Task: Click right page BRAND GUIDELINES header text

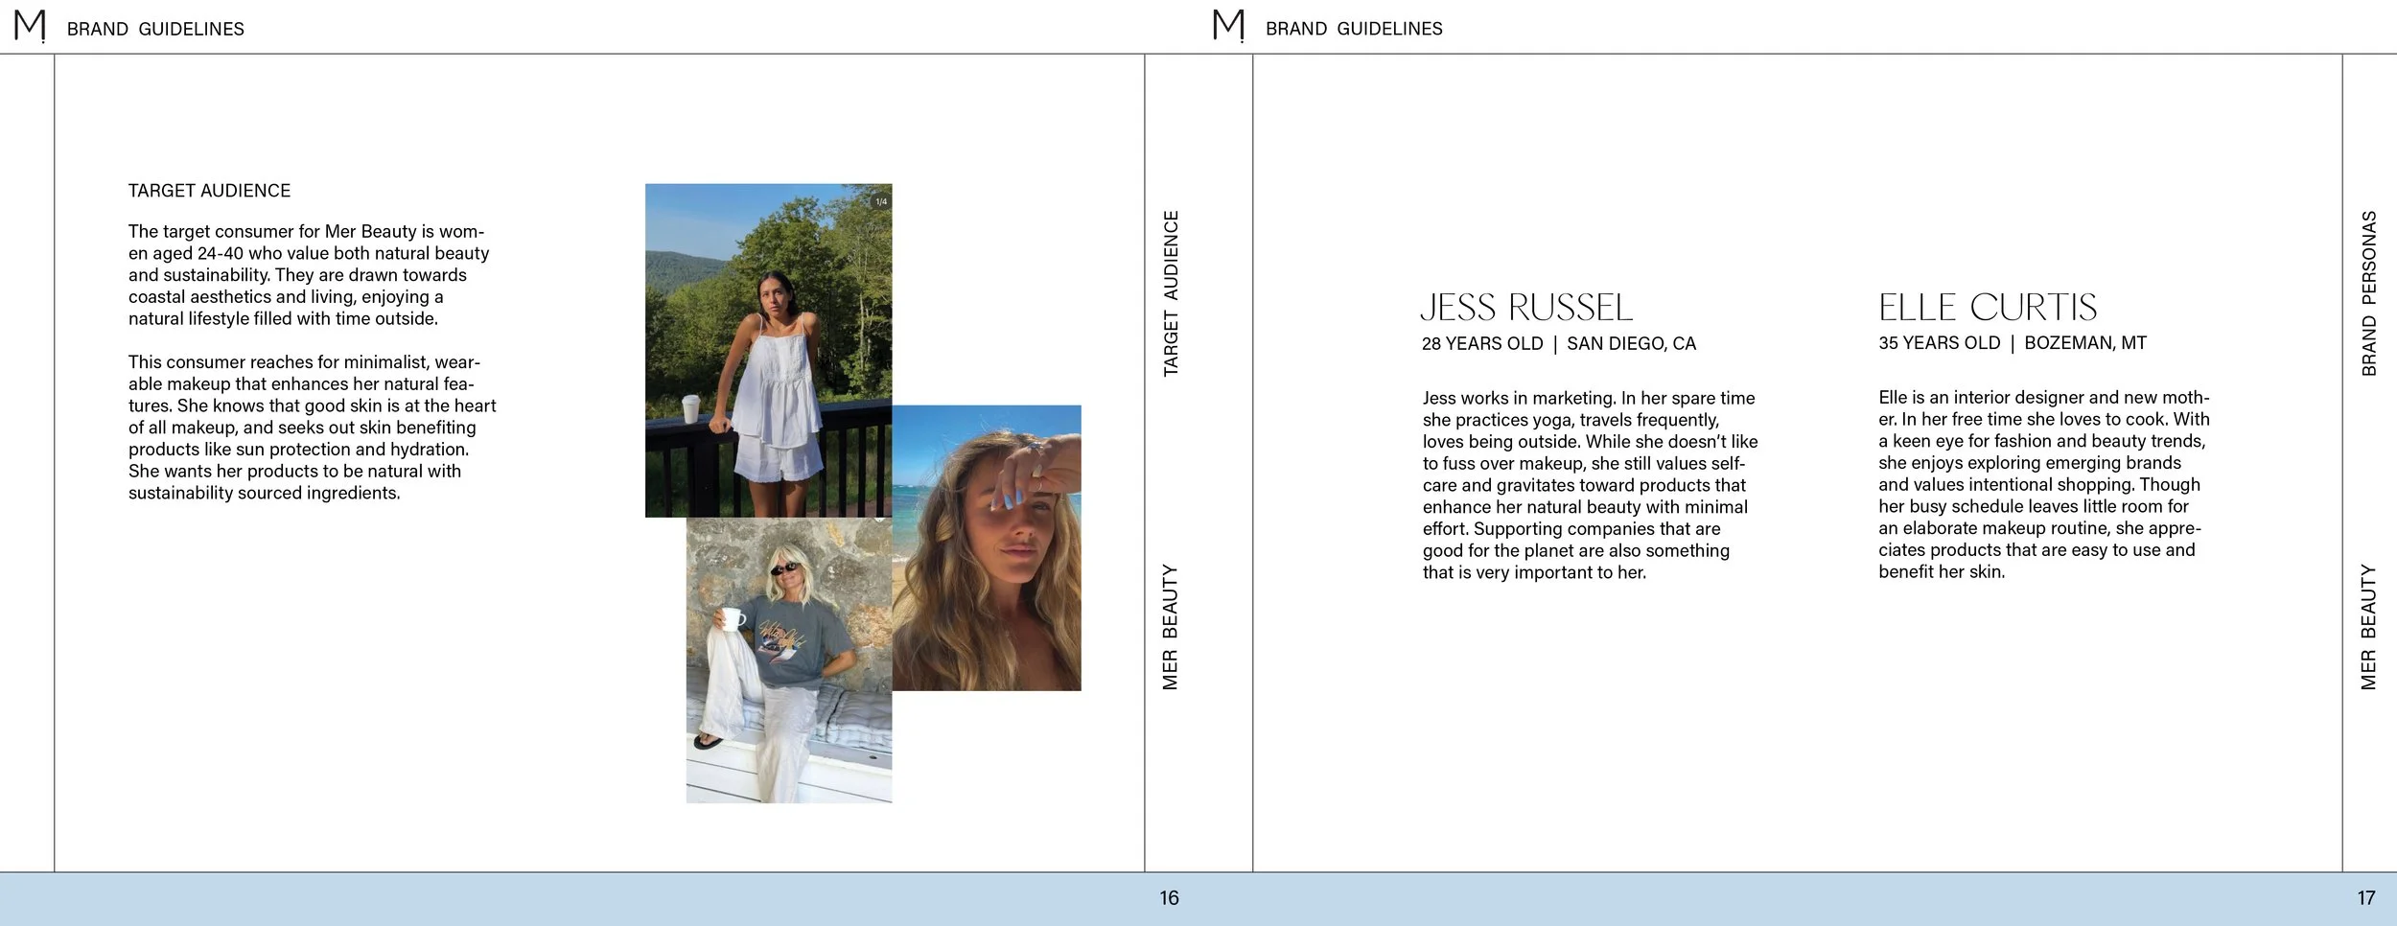Action: [x=1354, y=30]
